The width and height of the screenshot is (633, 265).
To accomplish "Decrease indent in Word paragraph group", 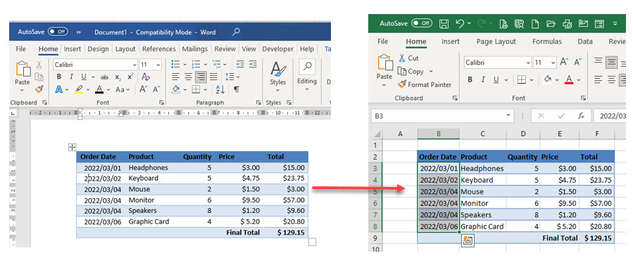I will click(240, 65).
